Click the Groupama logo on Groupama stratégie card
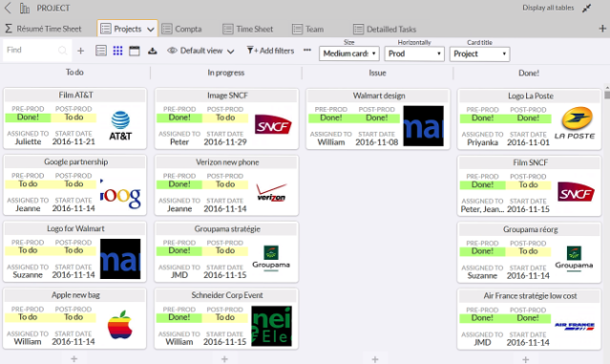The height and width of the screenshot is (364, 610). [x=271, y=258]
